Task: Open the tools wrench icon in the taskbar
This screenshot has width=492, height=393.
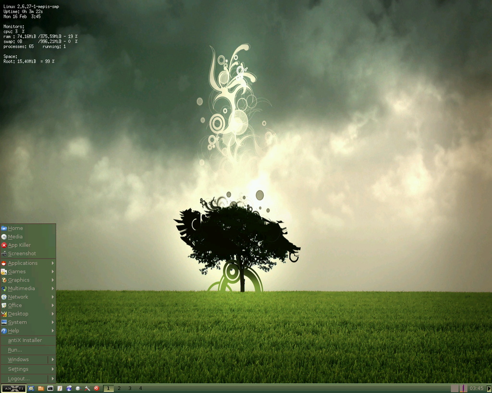Action: [87, 388]
